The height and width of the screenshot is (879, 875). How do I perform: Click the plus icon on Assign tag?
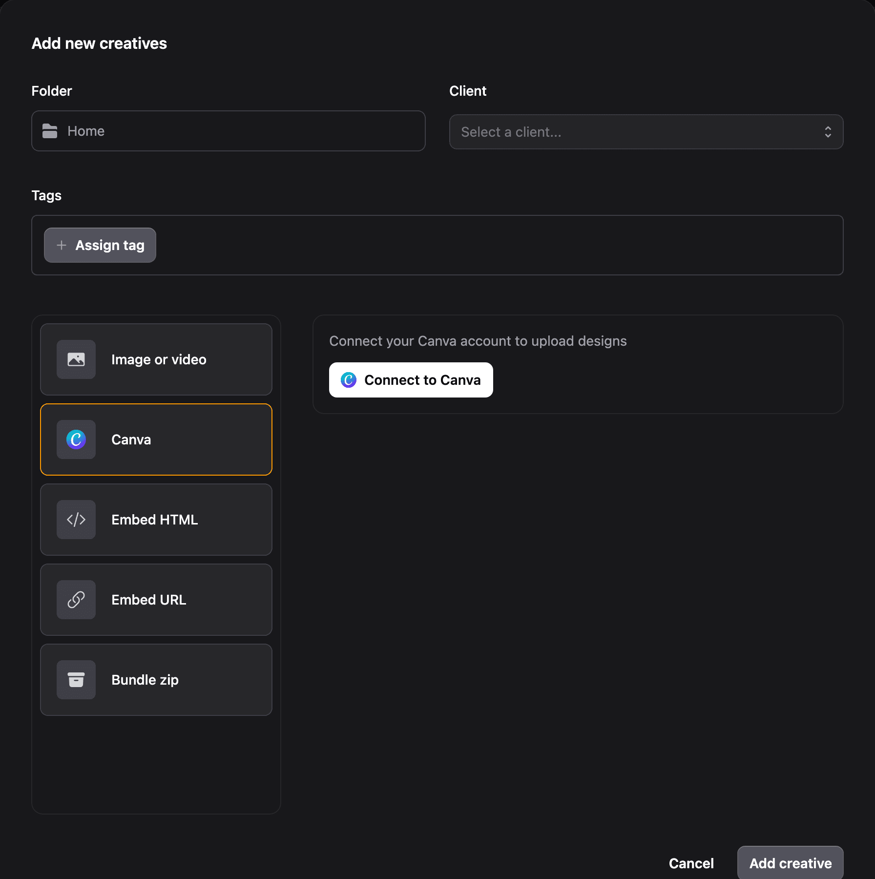[62, 245]
